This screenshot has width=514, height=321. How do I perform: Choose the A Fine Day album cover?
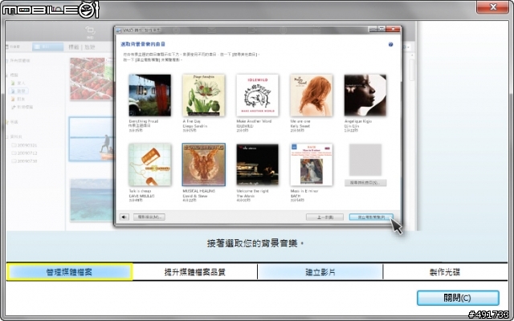[x=203, y=95]
